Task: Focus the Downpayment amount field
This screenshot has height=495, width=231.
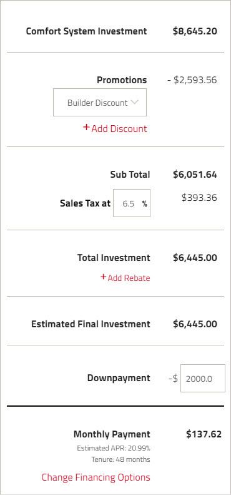Action: coord(203,378)
